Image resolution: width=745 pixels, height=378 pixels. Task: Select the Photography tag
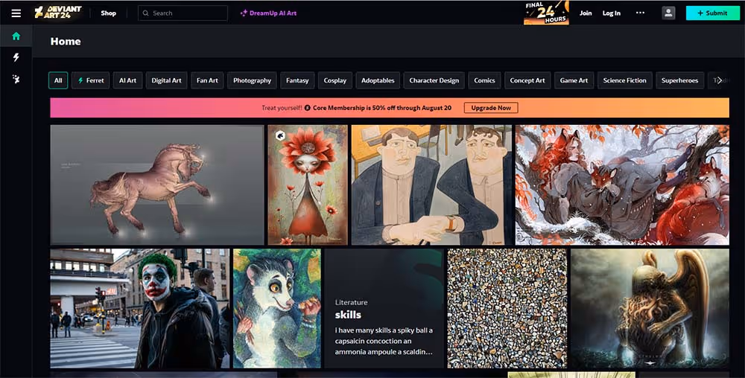coord(252,80)
